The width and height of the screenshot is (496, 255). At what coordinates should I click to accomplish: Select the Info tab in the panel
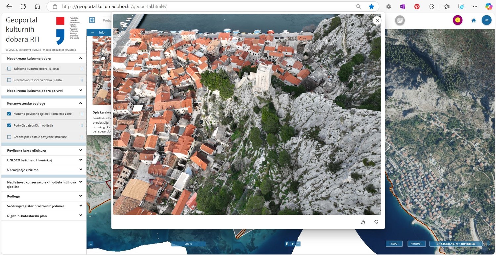pos(102,32)
